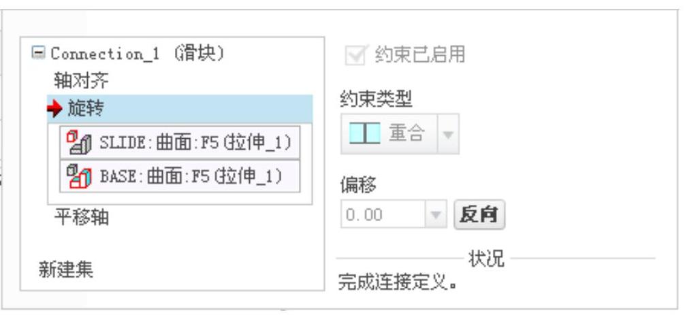Click the 完成连接定义 status message
Viewport: 700px width, 315px height.
pyautogui.click(x=398, y=282)
